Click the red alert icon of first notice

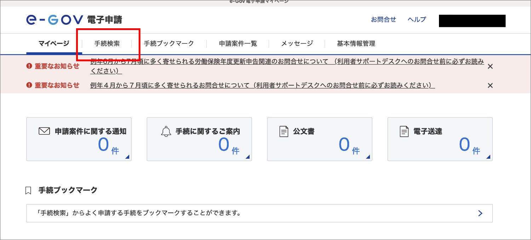[29, 66]
